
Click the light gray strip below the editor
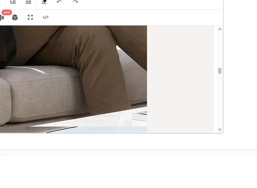click(128, 152)
